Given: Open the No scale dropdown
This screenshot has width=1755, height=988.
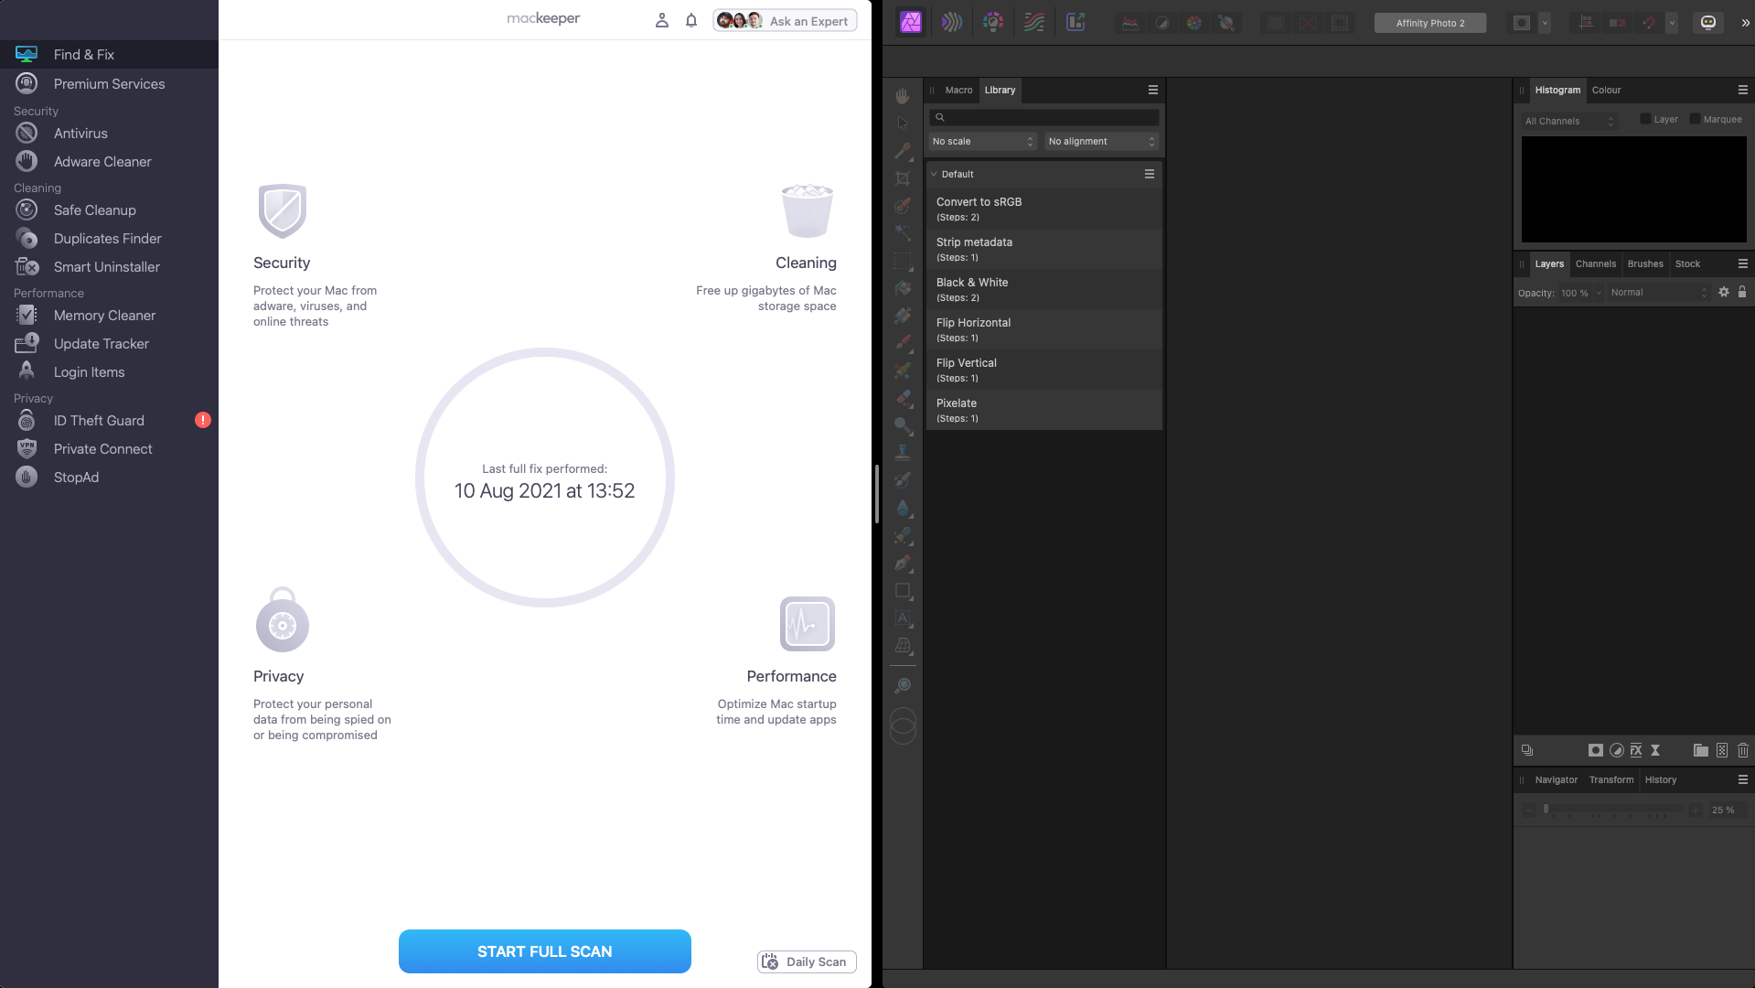Looking at the screenshot, I should click(x=983, y=142).
